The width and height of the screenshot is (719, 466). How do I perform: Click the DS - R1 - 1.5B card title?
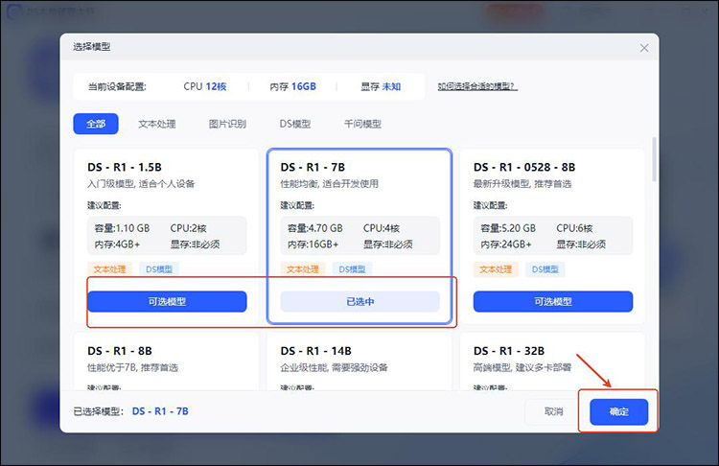tap(125, 167)
